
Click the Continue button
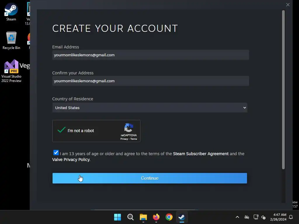[x=150, y=178]
